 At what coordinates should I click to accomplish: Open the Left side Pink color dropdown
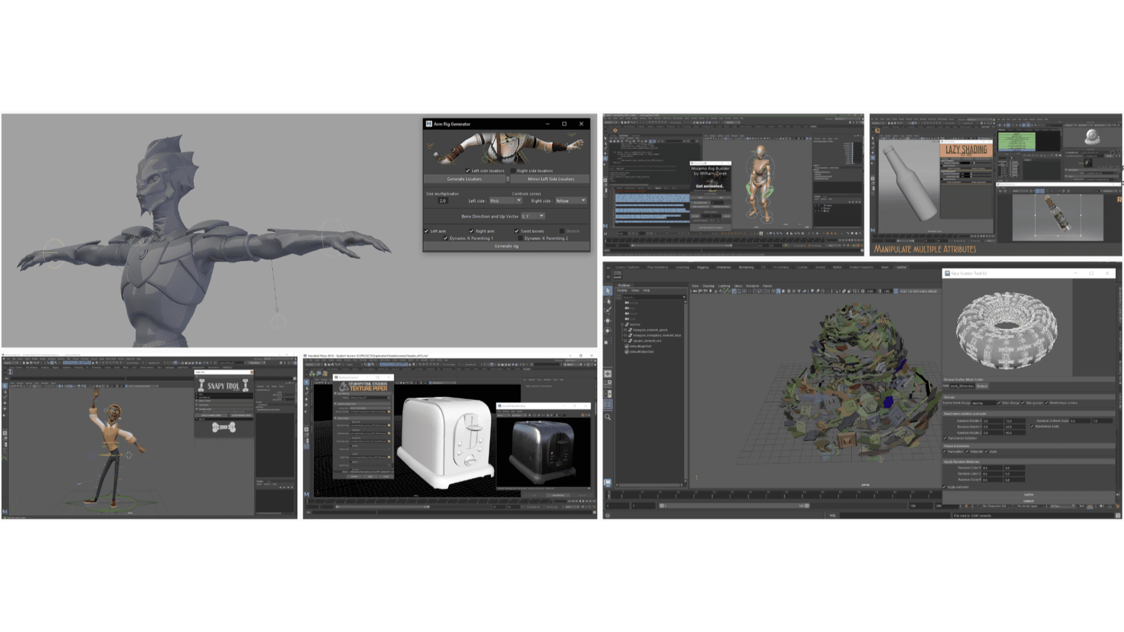pos(519,201)
